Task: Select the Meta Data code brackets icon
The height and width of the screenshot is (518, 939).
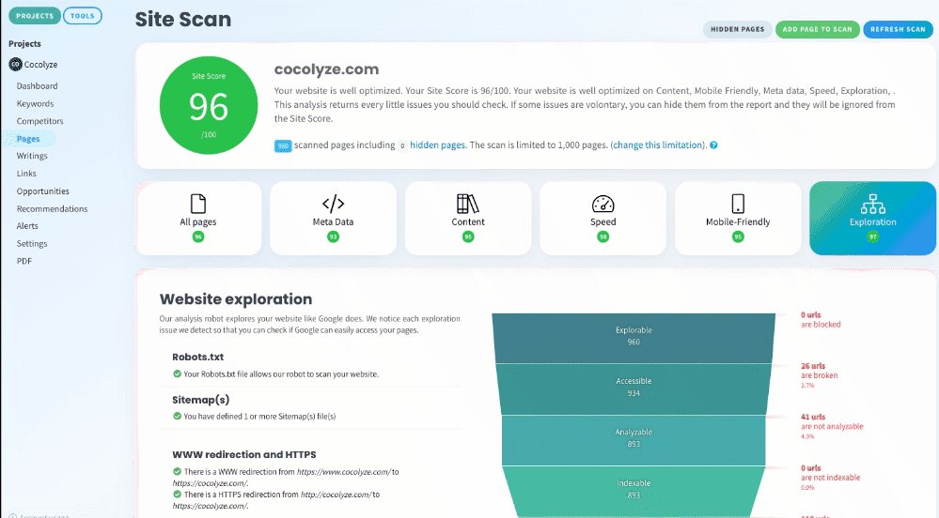Action: 333,204
